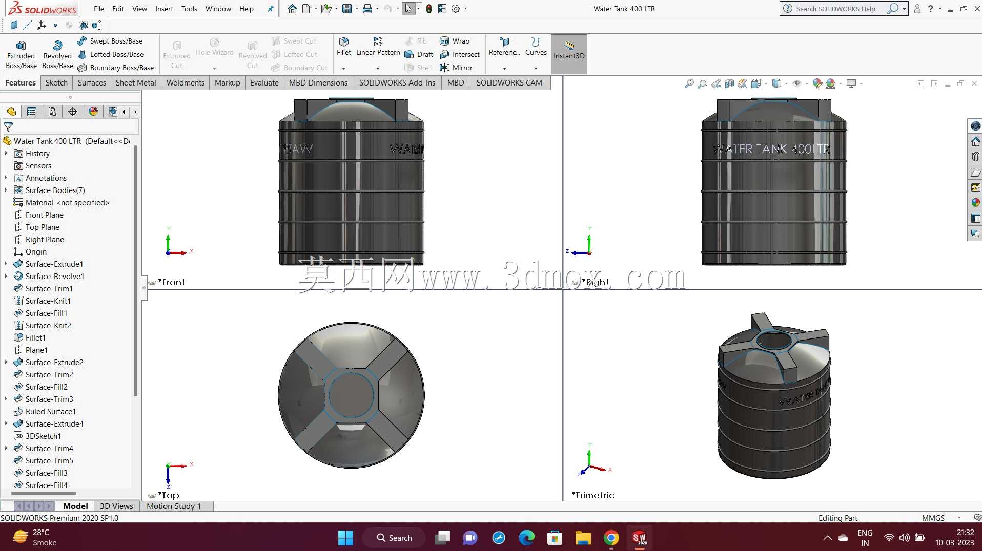This screenshot has height=551, width=982.
Task: Expand the Surface Bodies(7) folder
Action: pos(6,190)
